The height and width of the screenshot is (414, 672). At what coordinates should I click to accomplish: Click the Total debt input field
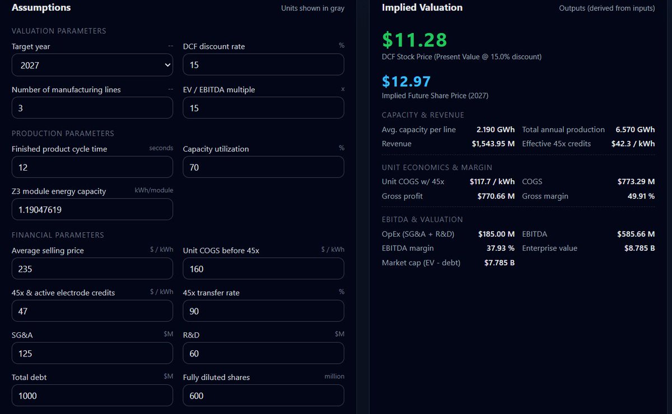click(92, 396)
